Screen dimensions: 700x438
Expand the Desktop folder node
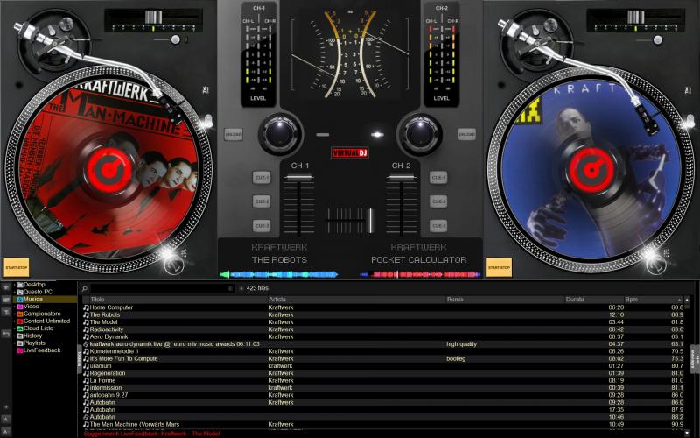[14, 285]
